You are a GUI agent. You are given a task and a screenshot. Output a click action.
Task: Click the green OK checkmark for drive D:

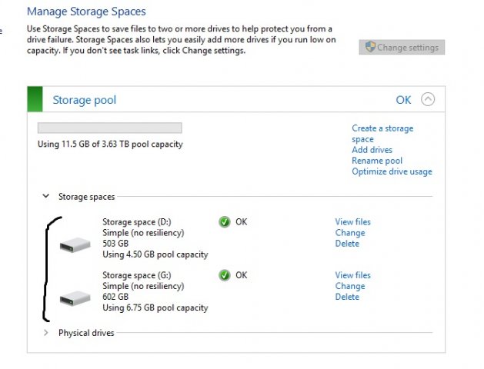click(x=225, y=222)
